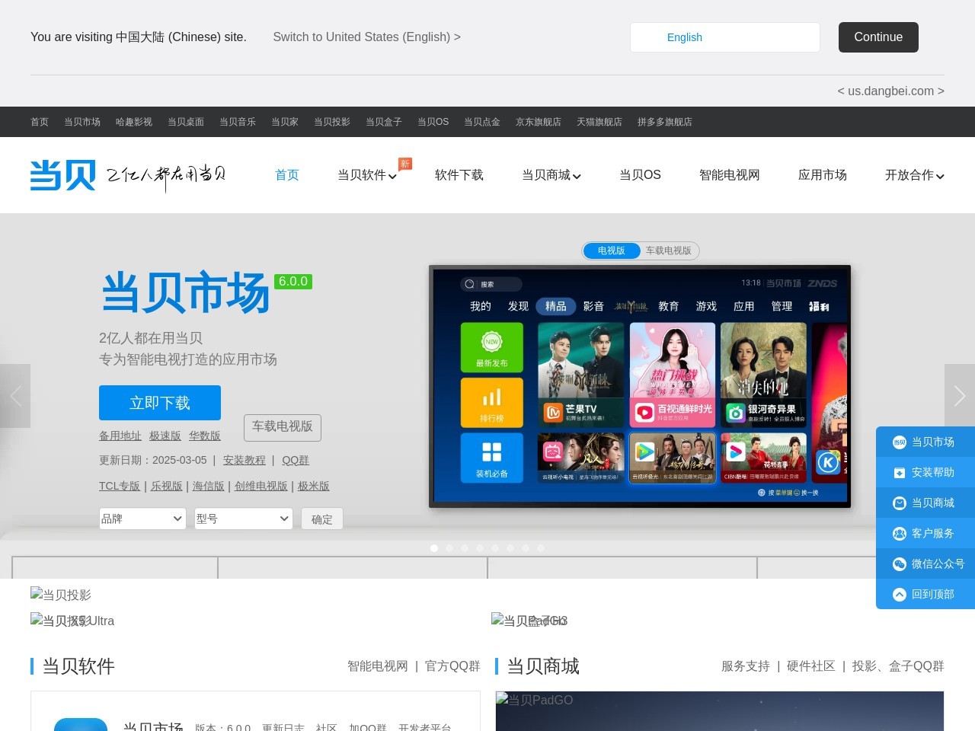Click 当贝投影 in top dark bar

pos(332,122)
